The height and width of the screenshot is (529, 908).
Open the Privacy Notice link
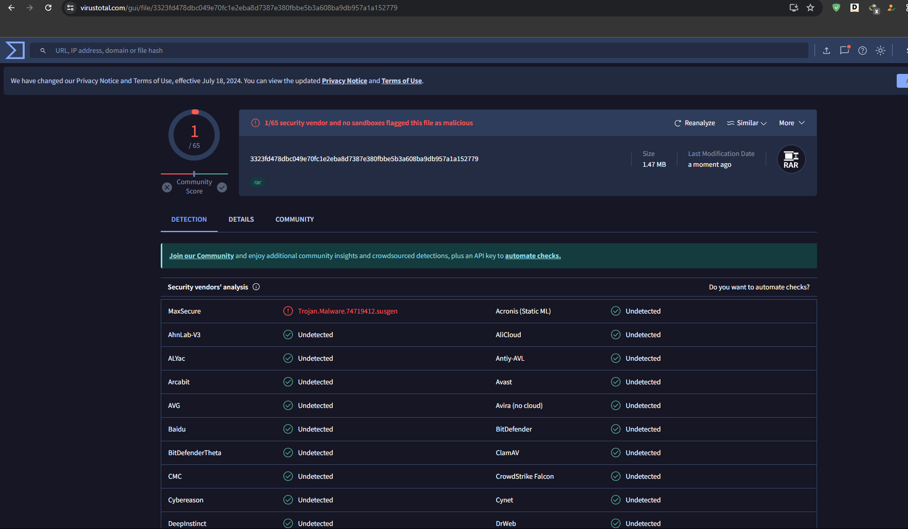pyautogui.click(x=345, y=81)
